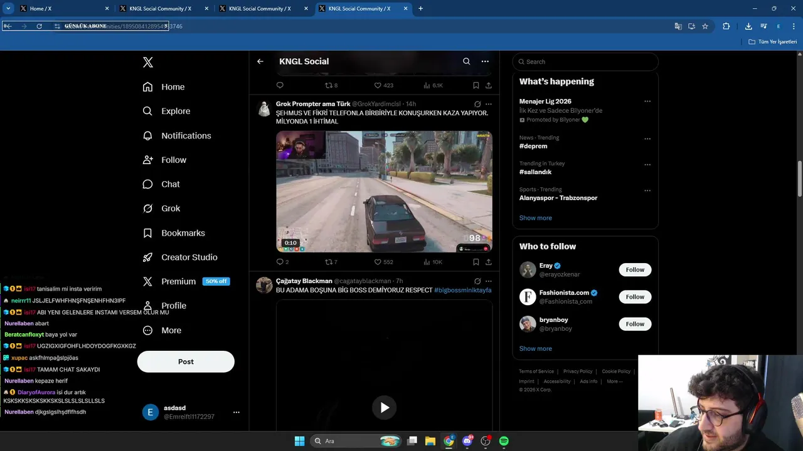803x451 pixels.
Task: Follow bryanboy
Action: pyautogui.click(x=635, y=324)
